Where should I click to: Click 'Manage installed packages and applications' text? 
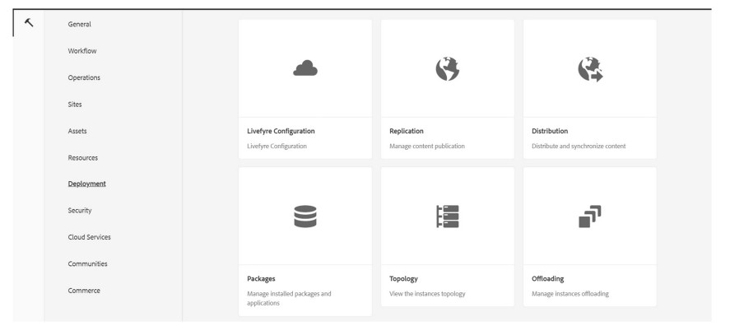pyautogui.click(x=289, y=298)
